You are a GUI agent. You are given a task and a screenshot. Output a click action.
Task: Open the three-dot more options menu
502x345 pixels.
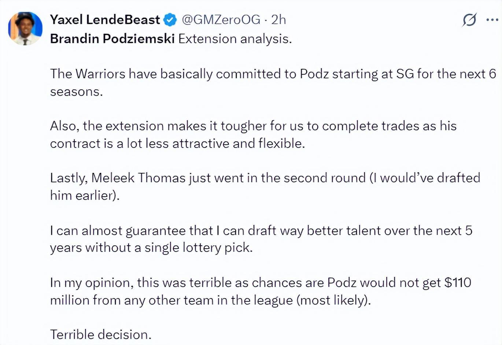[x=492, y=20]
